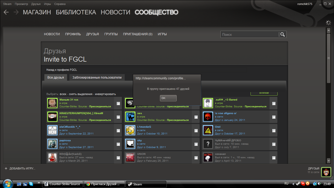Open sky avatar picture
The height and width of the screenshot is (188, 334).
130,144
